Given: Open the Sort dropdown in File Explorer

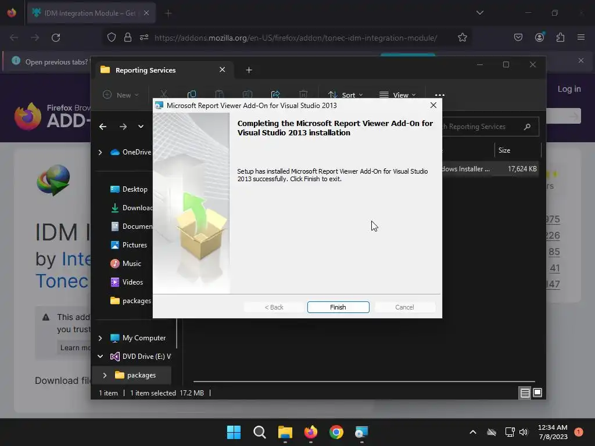Looking at the screenshot, I should [345, 95].
